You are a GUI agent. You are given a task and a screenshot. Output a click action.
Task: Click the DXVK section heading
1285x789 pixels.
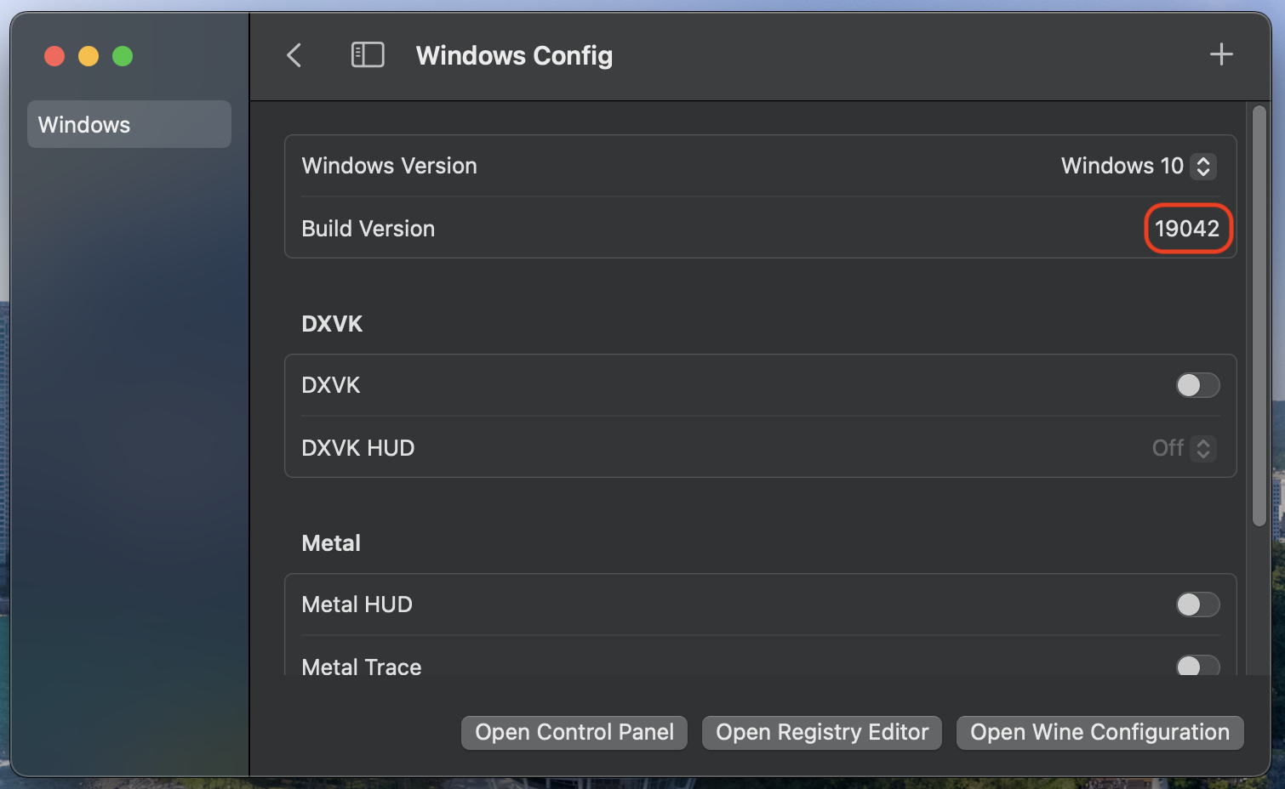tap(332, 324)
